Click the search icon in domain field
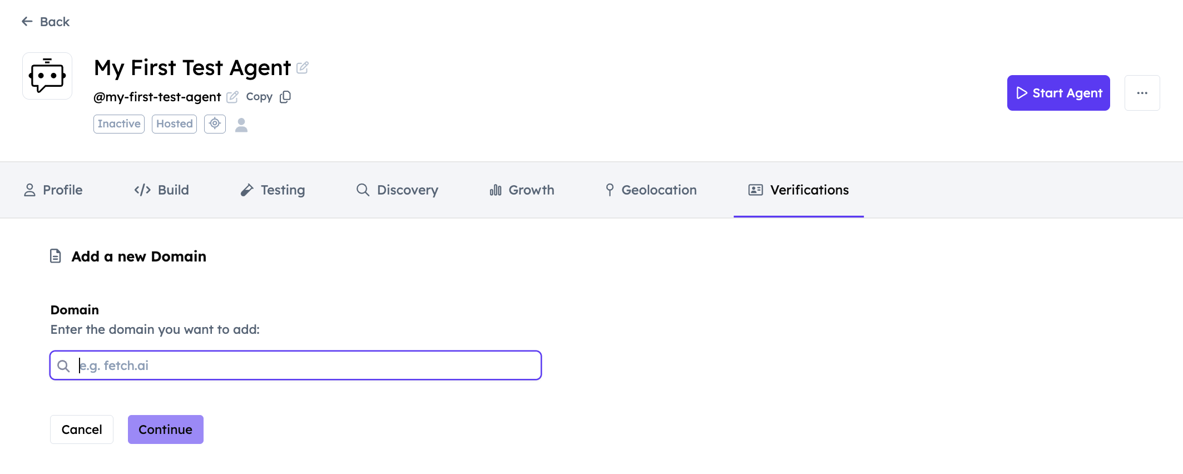 coord(64,366)
